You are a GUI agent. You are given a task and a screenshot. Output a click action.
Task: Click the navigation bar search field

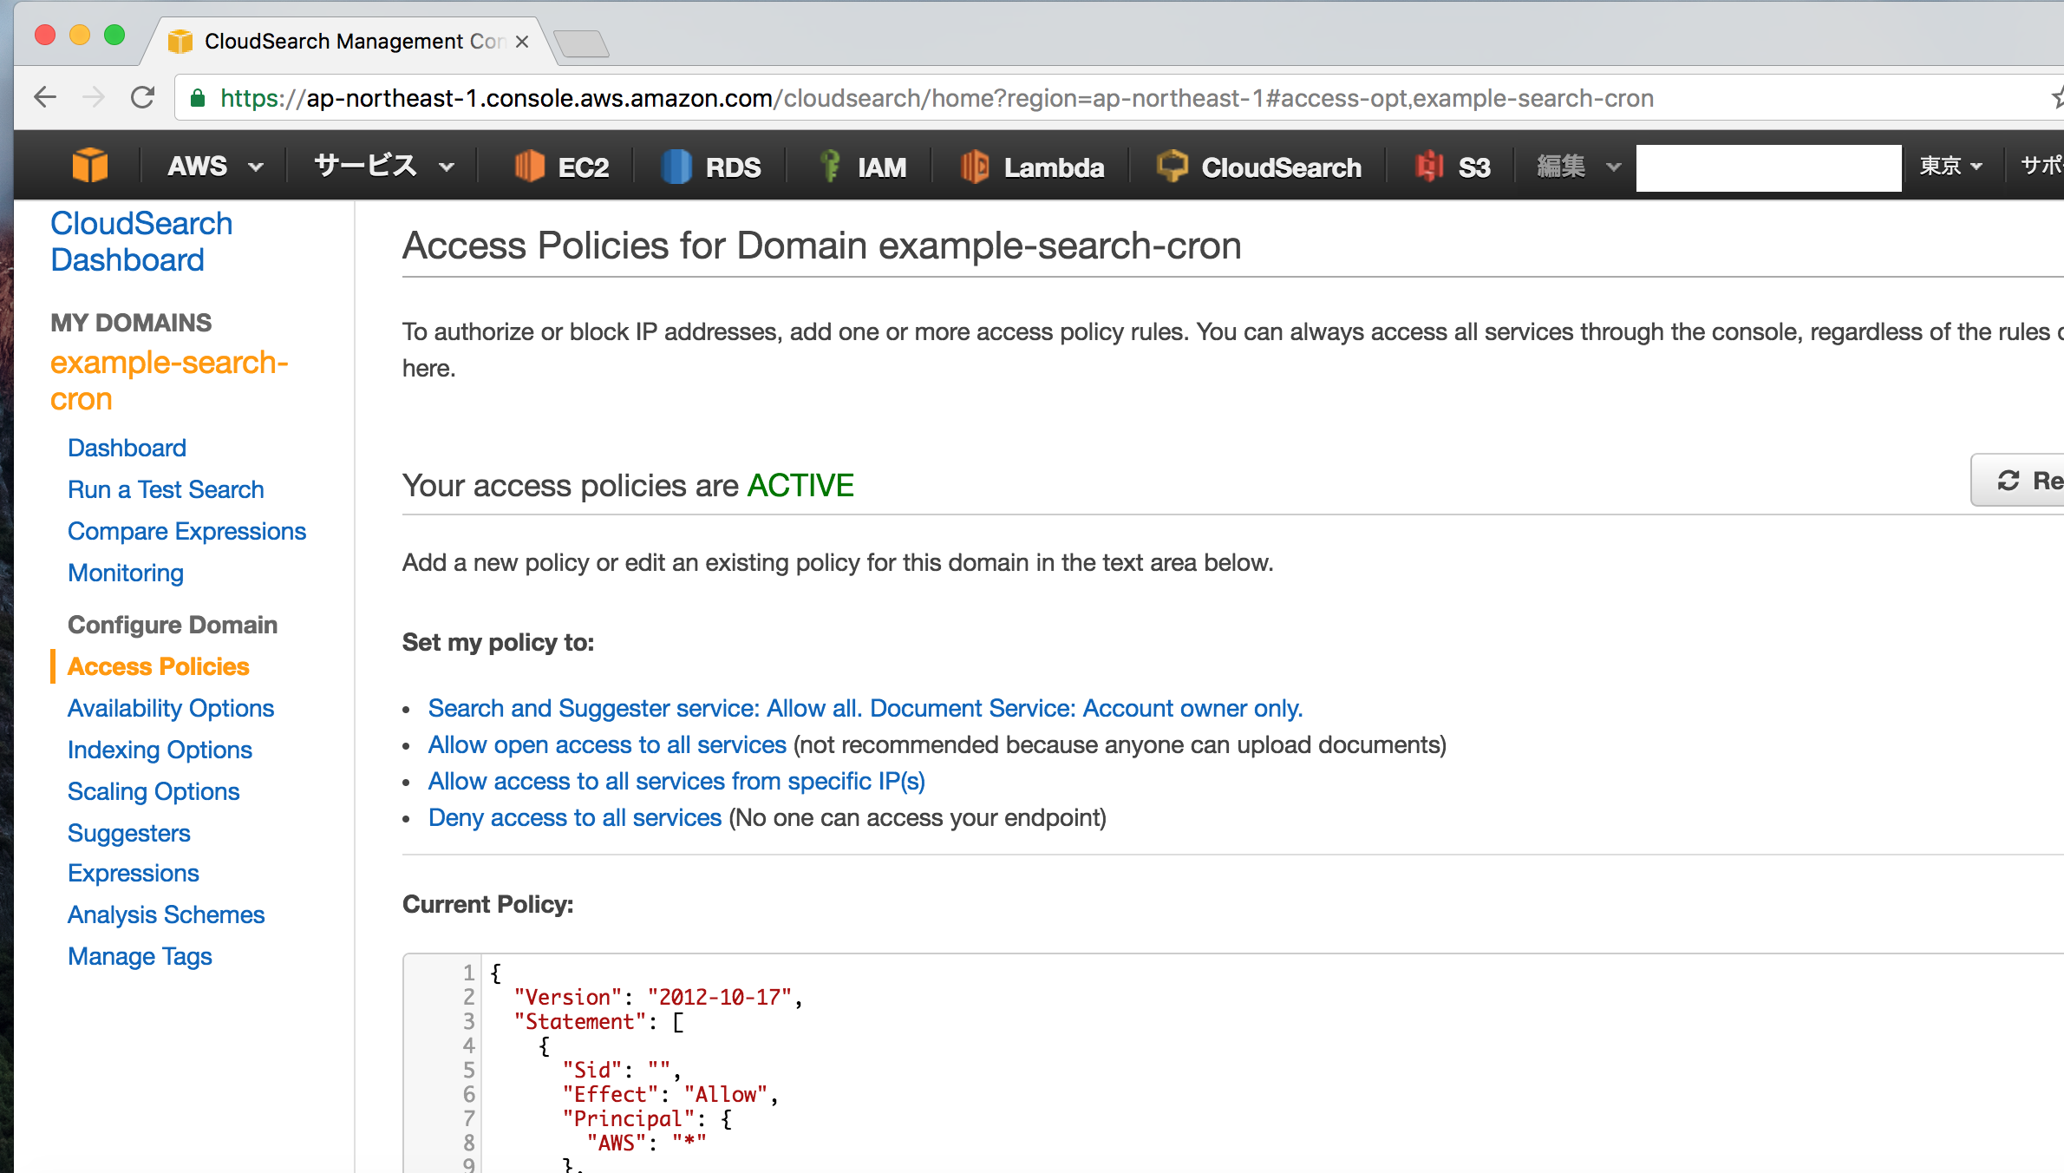1768,167
